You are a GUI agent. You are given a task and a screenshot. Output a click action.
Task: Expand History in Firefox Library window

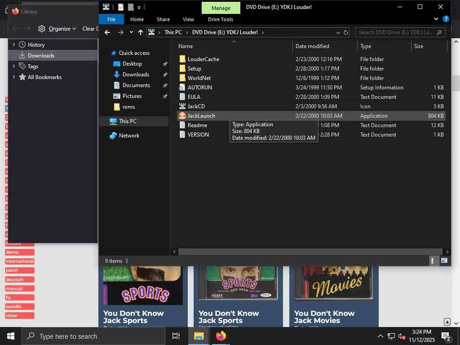coord(14,44)
